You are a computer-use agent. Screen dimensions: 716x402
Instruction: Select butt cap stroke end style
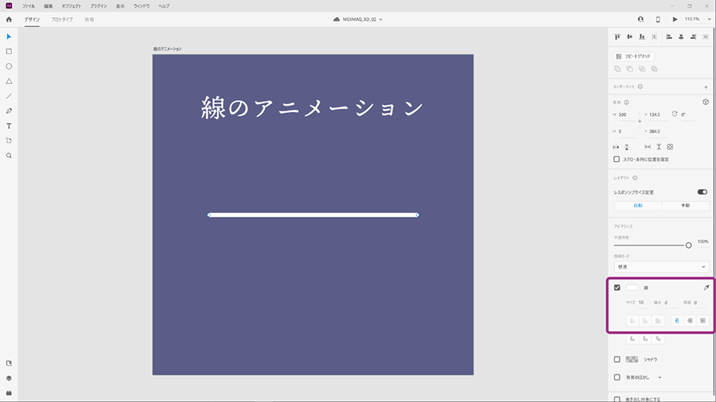[x=677, y=321]
